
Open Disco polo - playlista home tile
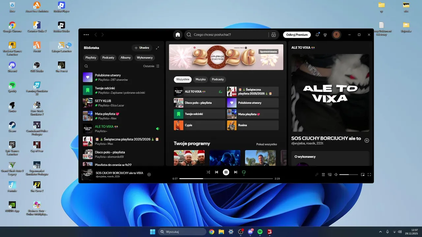coord(199,103)
